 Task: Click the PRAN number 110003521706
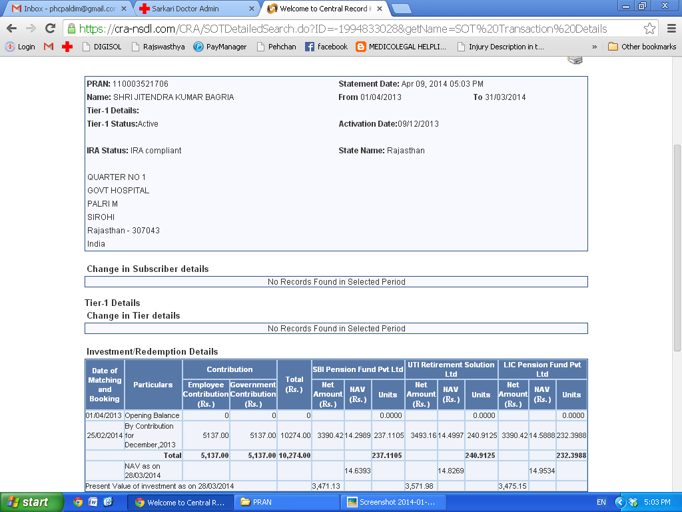pyautogui.click(x=141, y=84)
